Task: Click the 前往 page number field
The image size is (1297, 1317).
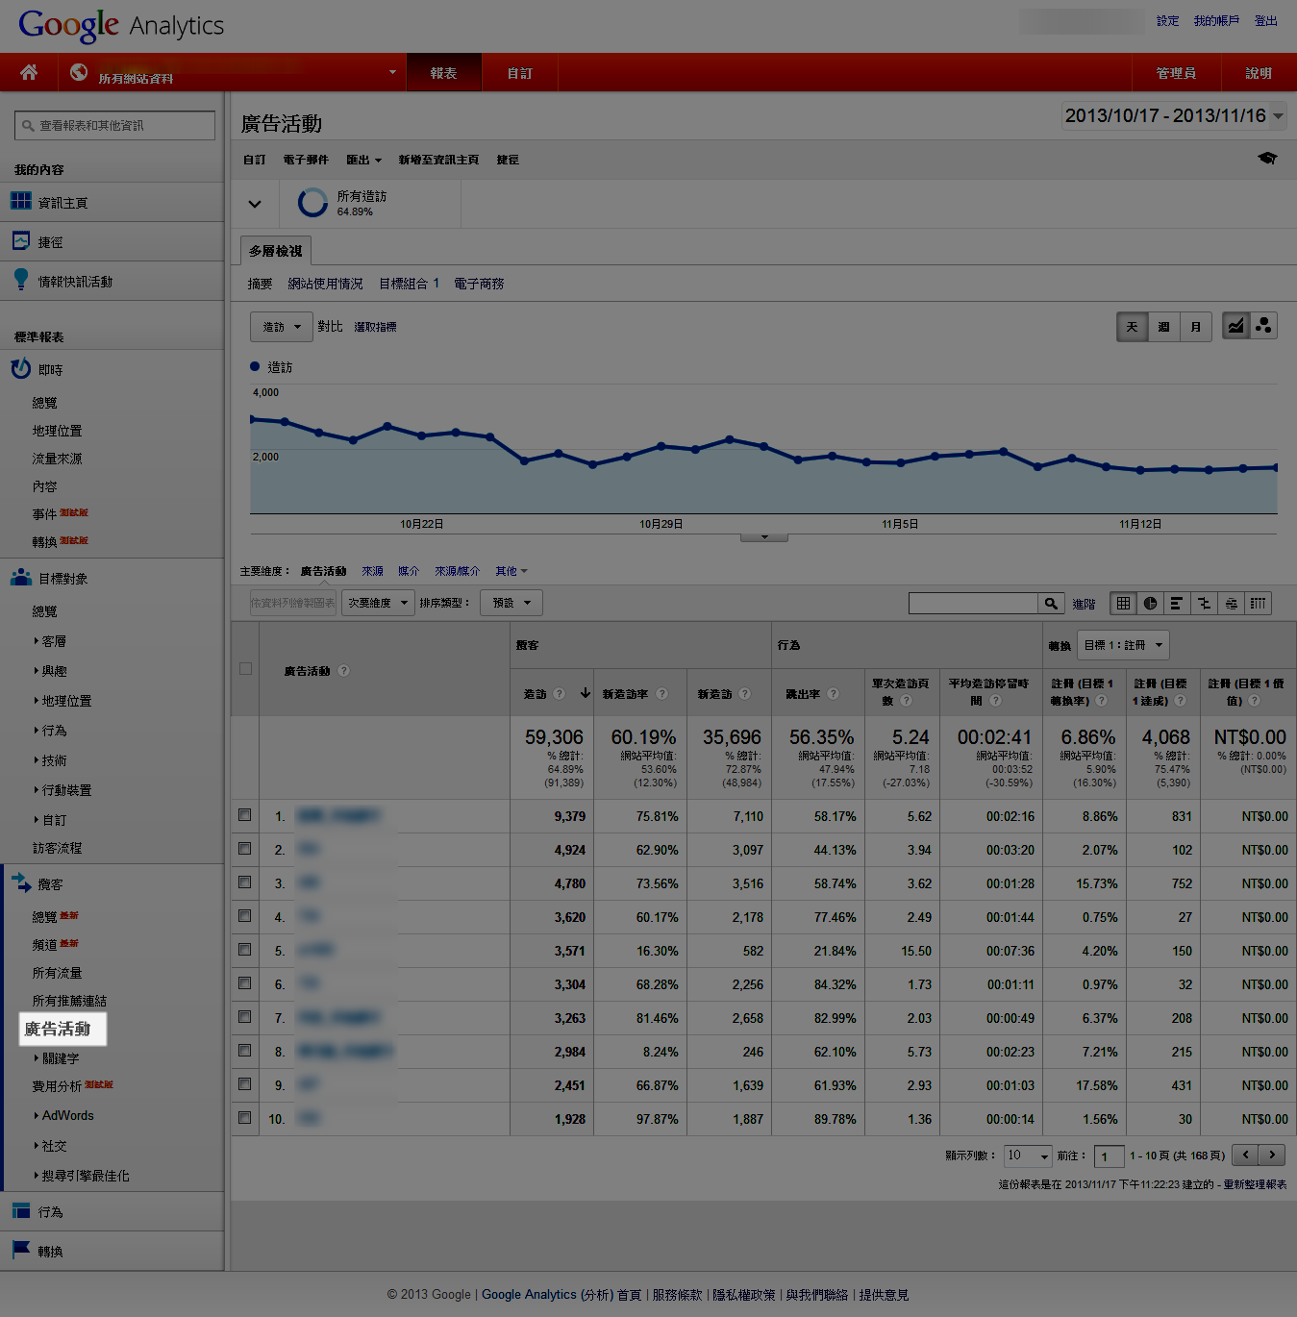Action: pyautogui.click(x=1109, y=1156)
